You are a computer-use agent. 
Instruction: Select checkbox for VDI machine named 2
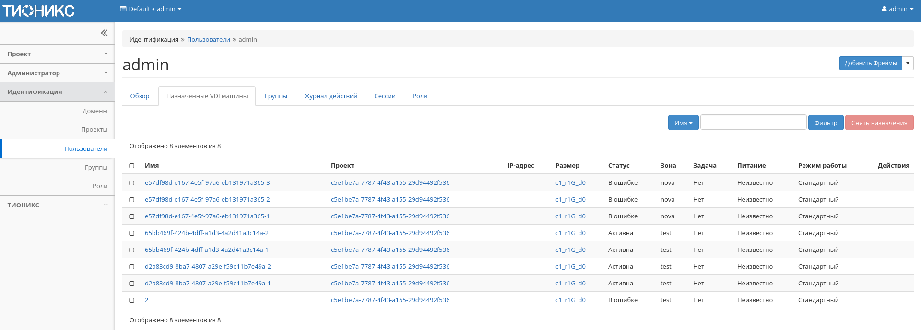132,300
